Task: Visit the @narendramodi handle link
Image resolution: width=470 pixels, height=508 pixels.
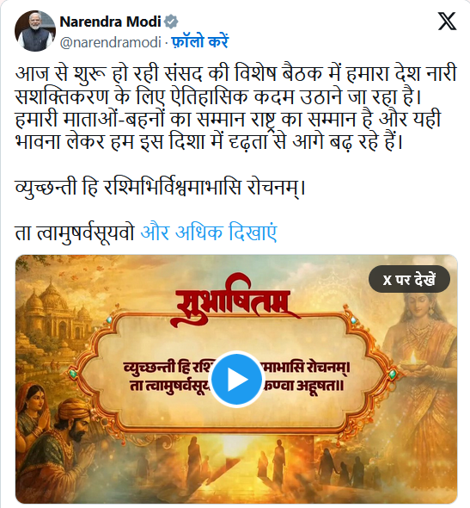Action: 110,42
